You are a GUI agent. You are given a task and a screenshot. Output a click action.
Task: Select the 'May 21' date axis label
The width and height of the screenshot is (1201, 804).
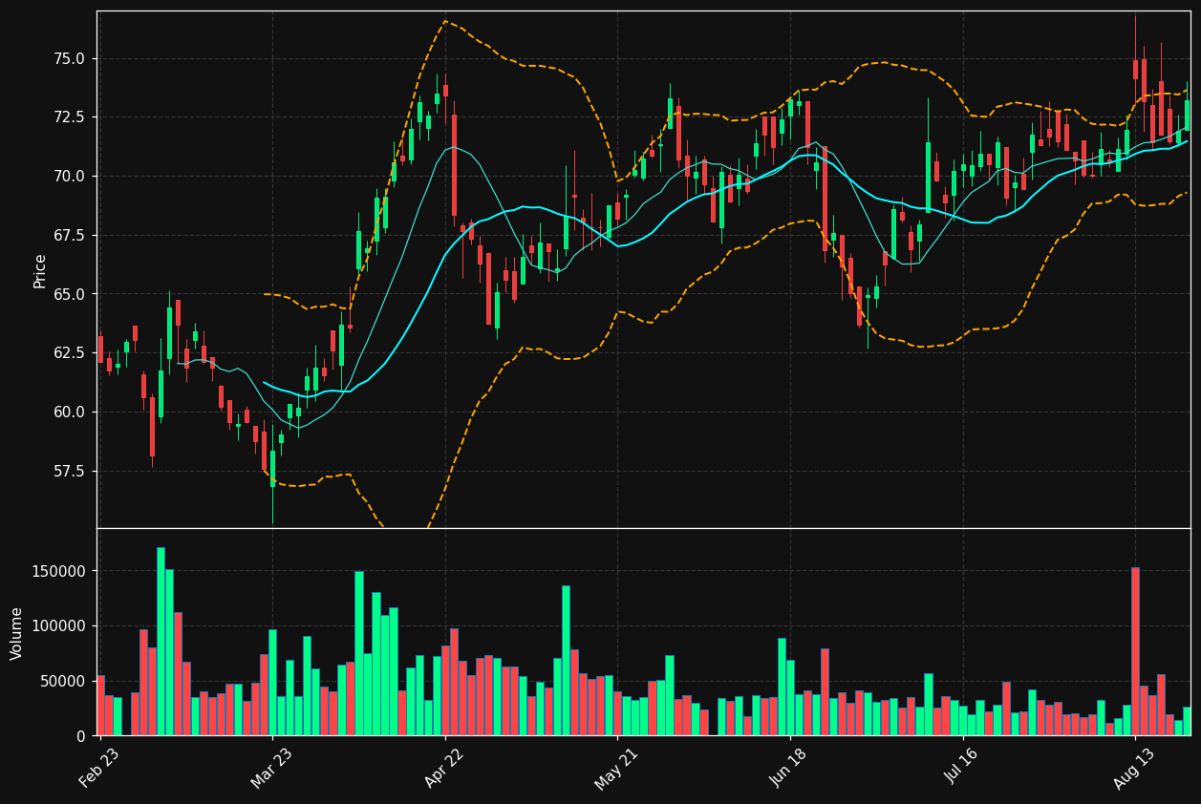[x=616, y=769]
